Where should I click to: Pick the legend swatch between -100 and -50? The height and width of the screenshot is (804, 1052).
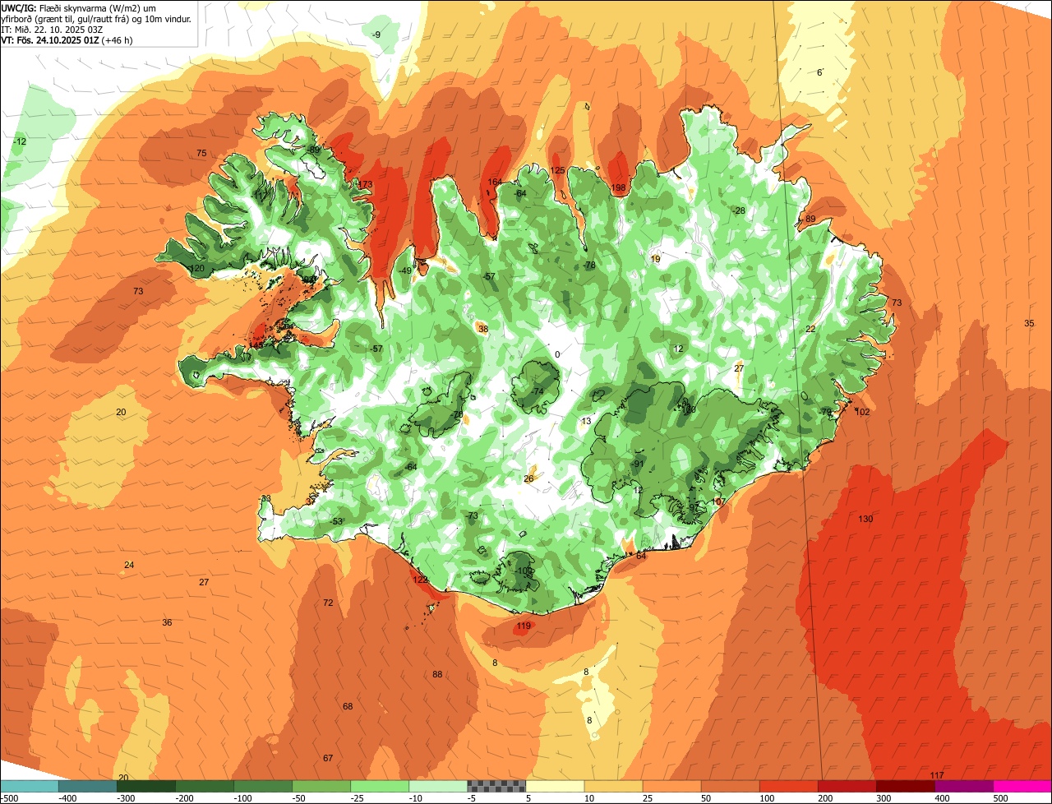(x=262, y=786)
